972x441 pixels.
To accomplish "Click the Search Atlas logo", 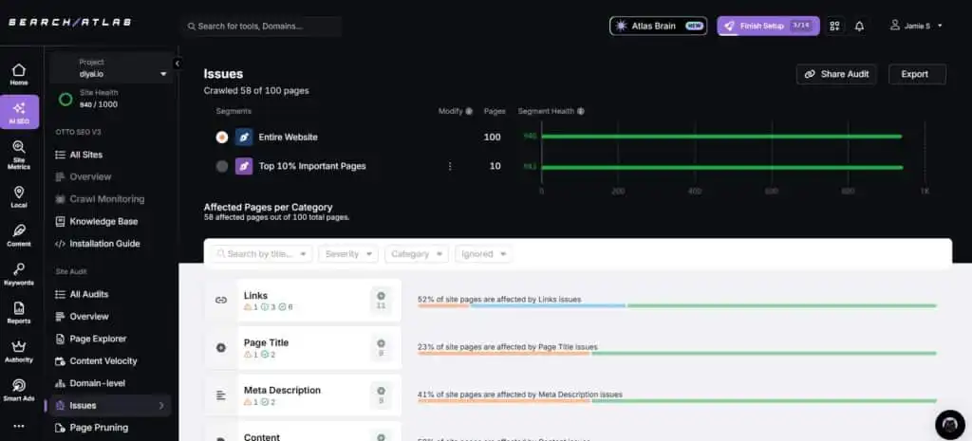I will [70, 23].
